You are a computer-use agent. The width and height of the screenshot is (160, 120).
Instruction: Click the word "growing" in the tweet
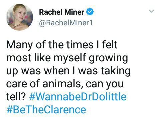click(x=108, y=58)
